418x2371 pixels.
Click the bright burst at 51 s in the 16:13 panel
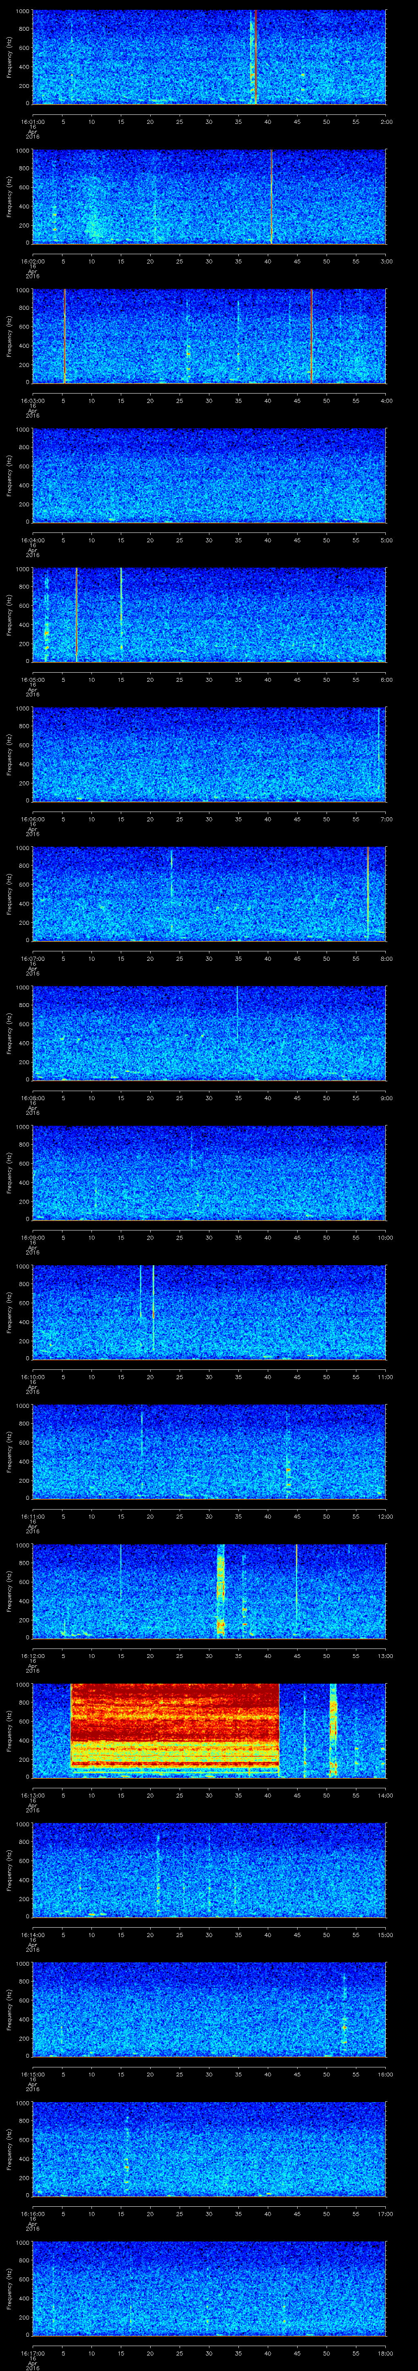coord(334,1729)
